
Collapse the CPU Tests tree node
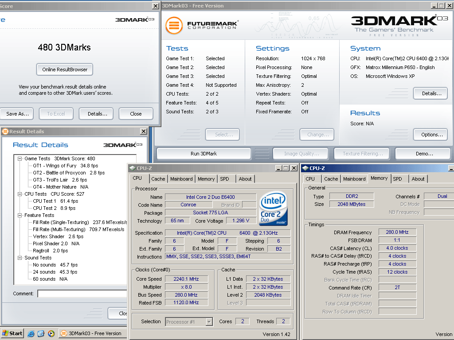(x=20, y=194)
